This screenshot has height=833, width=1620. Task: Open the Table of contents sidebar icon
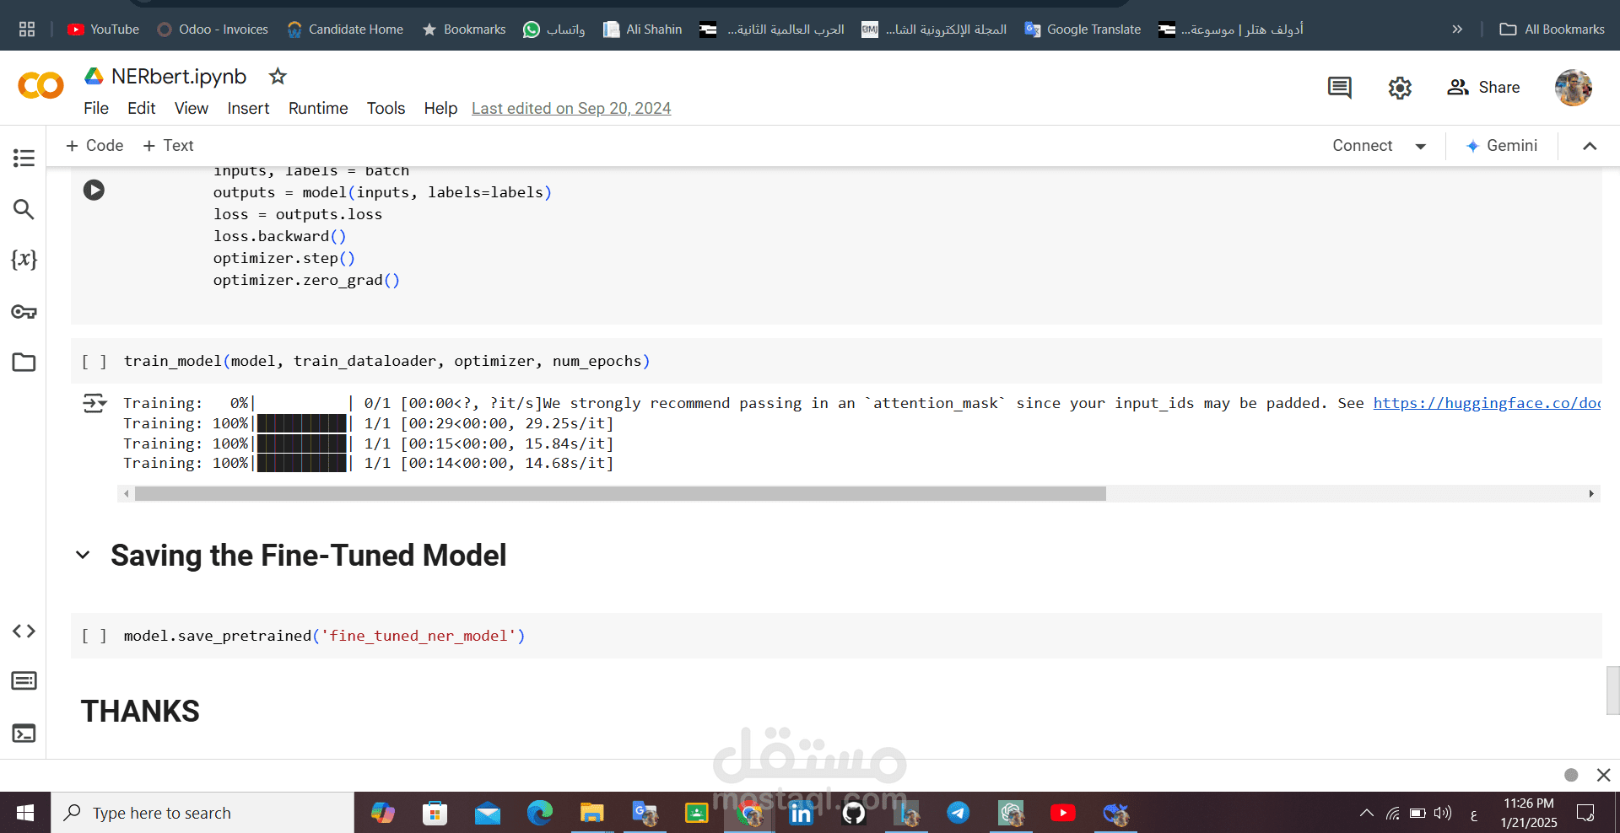[24, 158]
